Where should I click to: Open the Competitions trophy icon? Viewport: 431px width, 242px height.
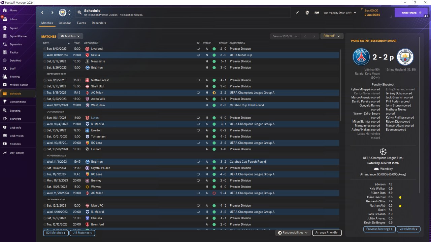[5, 102]
